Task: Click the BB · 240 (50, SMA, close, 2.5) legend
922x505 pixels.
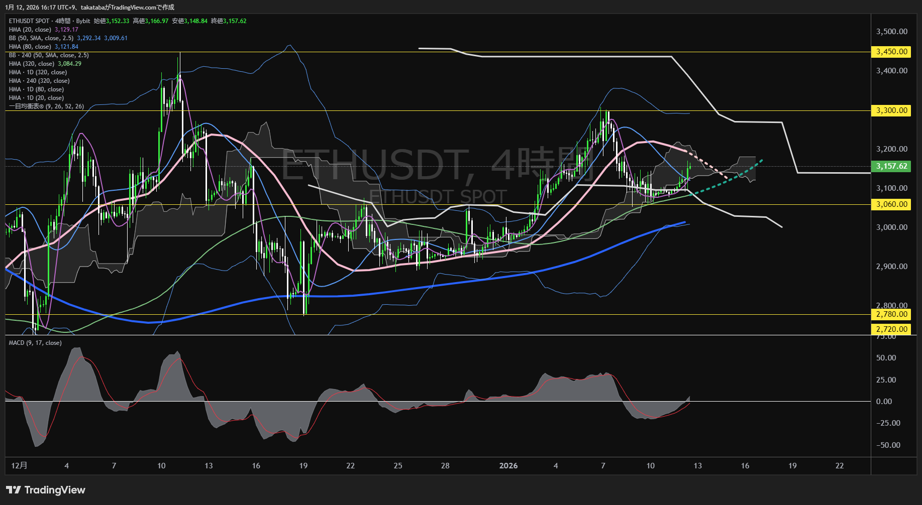Action: pyautogui.click(x=49, y=55)
